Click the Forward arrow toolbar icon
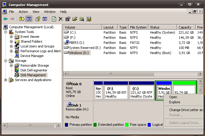The width and height of the screenshot is (205, 136). point(12,19)
